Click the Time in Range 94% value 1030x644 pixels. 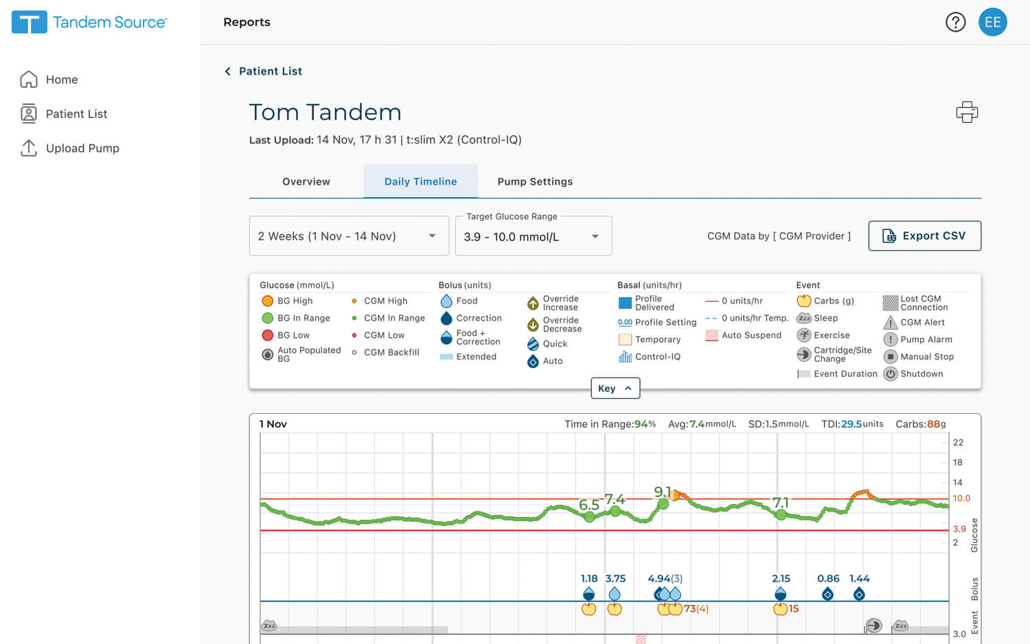(x=644, y=424)
